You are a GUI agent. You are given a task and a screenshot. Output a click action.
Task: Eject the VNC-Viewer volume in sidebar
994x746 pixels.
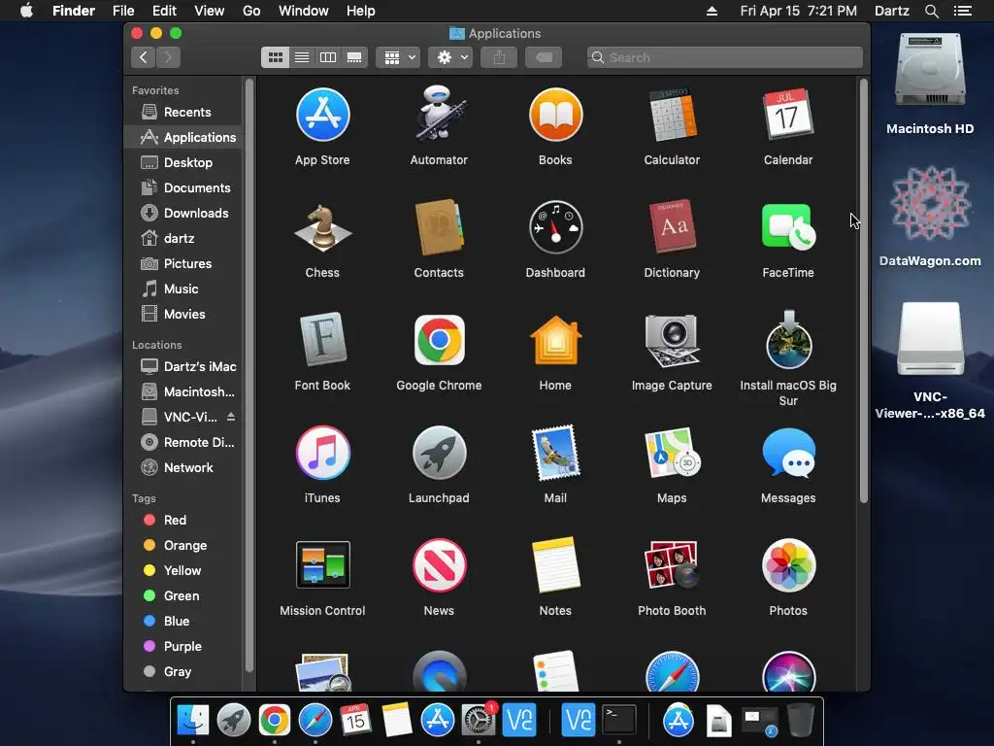point(231,417)
